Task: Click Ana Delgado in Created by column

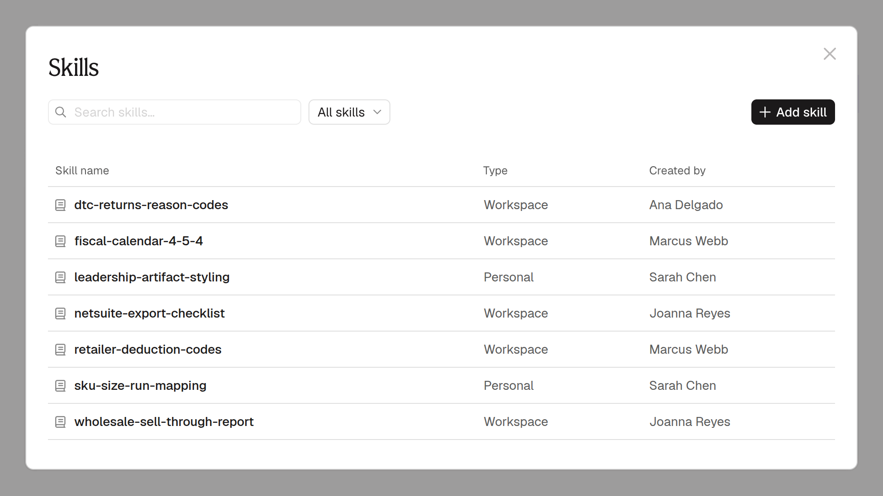Action: (x=686, y=205)
